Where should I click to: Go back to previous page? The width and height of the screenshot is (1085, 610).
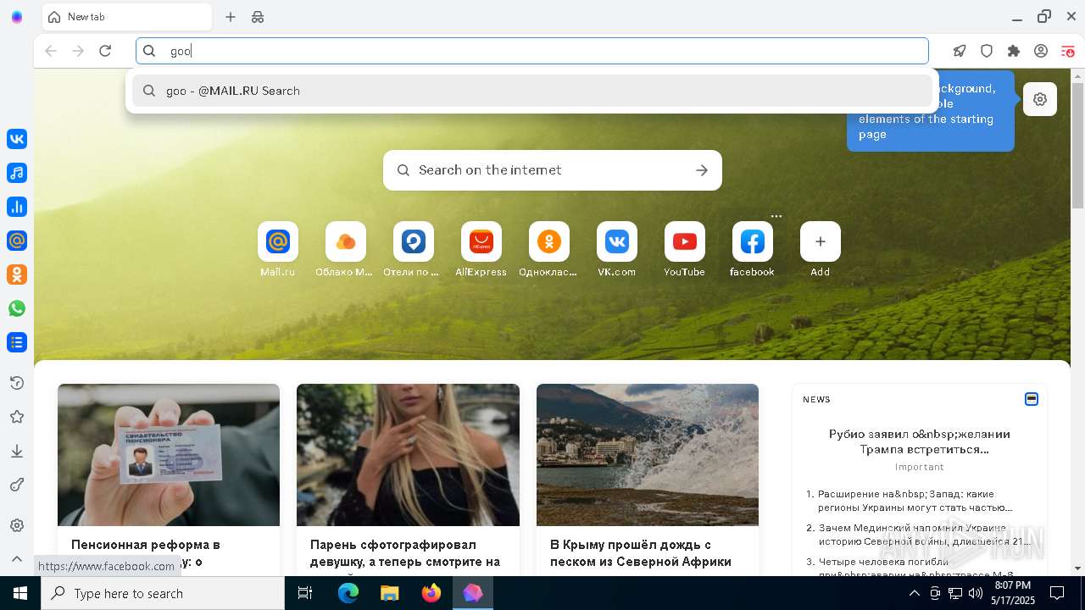tap(51, 51)
